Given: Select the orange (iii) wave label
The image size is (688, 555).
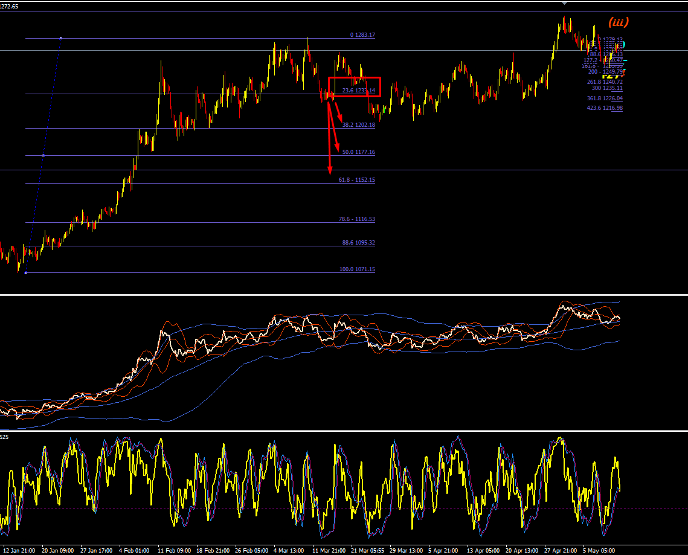Looking at the screenshot, I should tap(619, 22).
